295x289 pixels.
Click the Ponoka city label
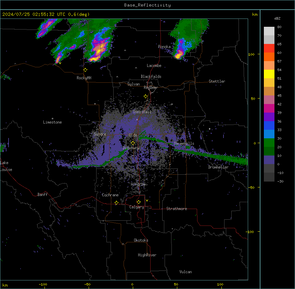(164, 47)
